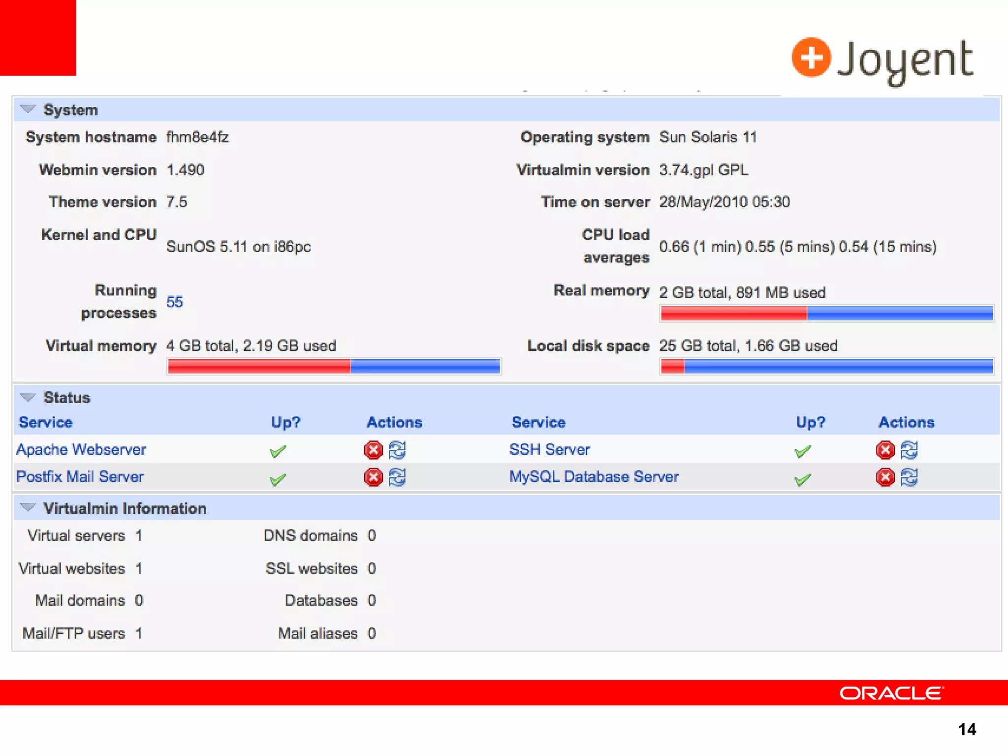The image size is (1008, 756).
Task: Stop the MySQL Database Server
Action: point(885,477)
